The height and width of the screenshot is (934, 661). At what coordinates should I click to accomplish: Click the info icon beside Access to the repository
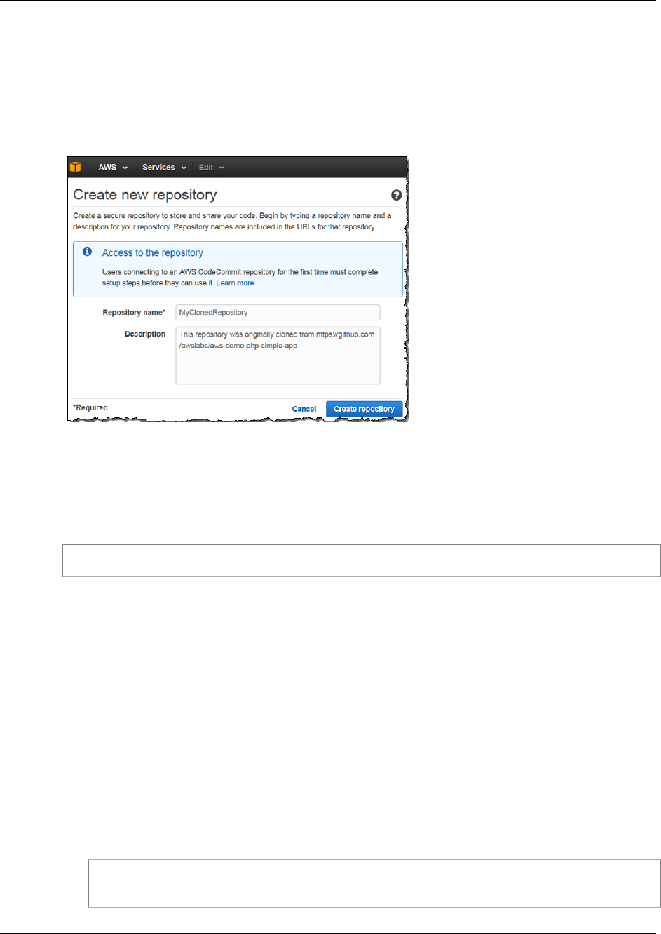(x=87, y=252)
